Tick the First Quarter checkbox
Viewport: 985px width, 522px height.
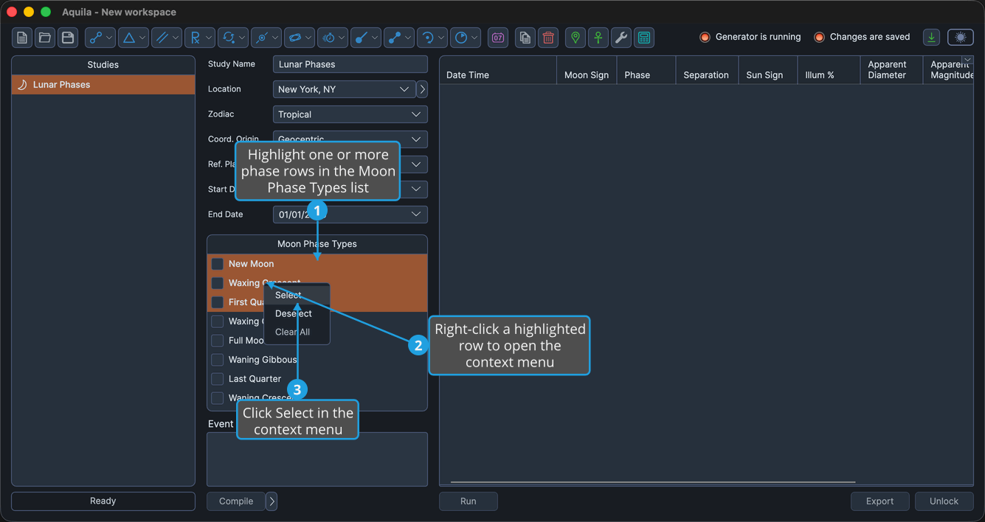click(218, 302)
